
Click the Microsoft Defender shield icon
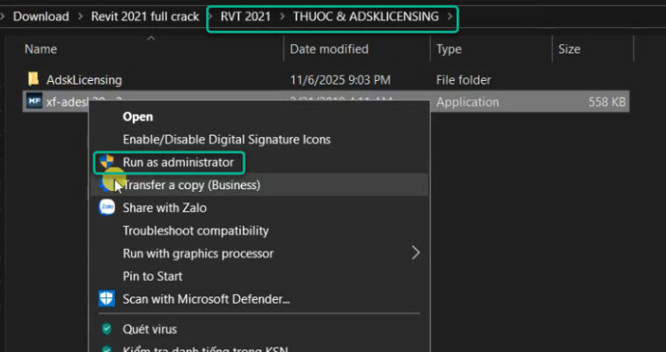(x=107, y=299)
